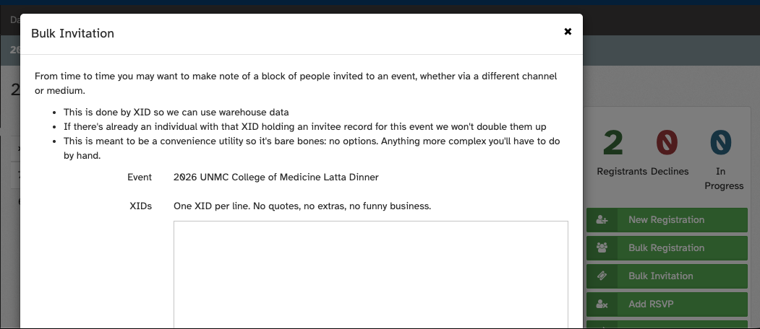Viewport: 760px width, 329px height.
Task: Focus the XIDs text area
Action: [371, 275]
